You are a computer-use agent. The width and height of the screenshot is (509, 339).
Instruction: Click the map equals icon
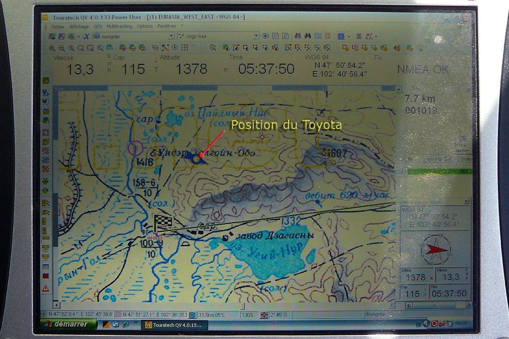point(142,48)
